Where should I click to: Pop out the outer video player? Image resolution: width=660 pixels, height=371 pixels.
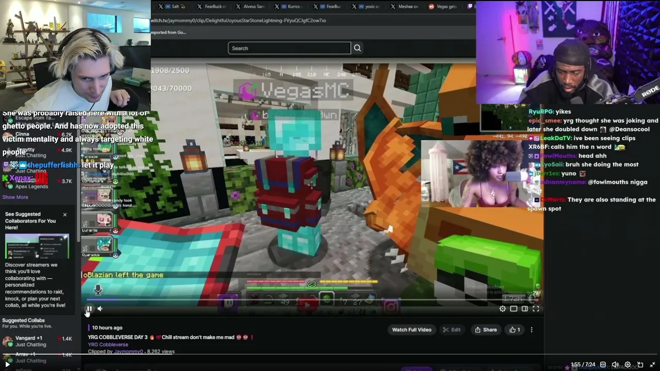point(640,364)
